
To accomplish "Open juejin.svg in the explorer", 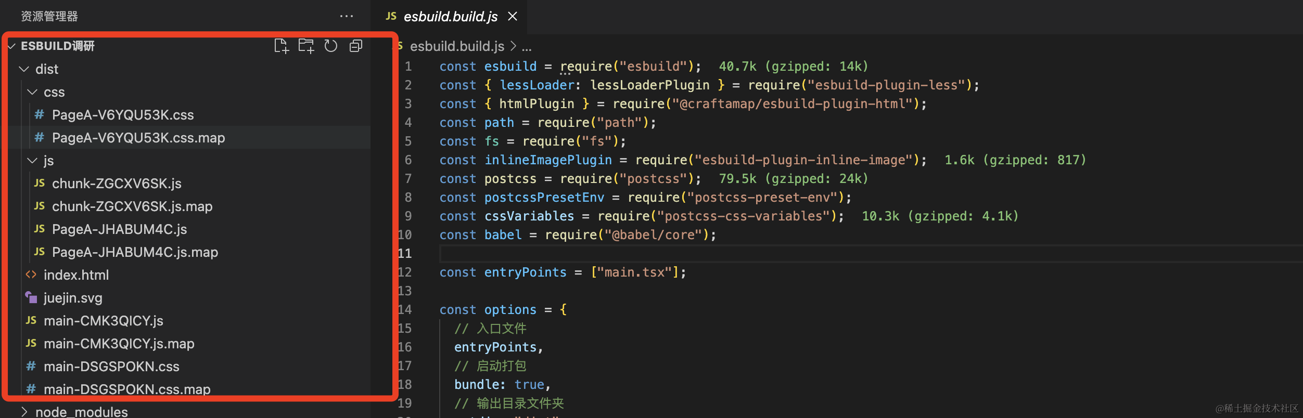I will pyautogui.click(x=73, y=298).
